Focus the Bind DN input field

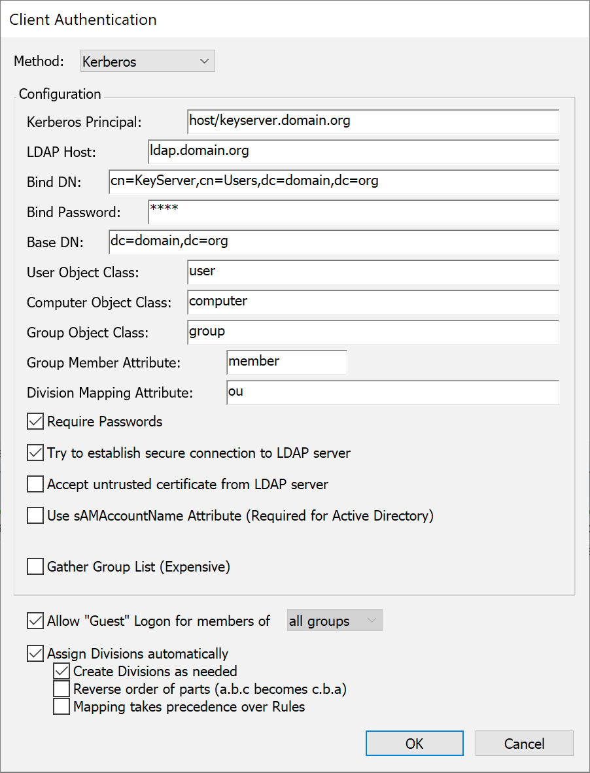pyautogui.click(x=334, y=182)
